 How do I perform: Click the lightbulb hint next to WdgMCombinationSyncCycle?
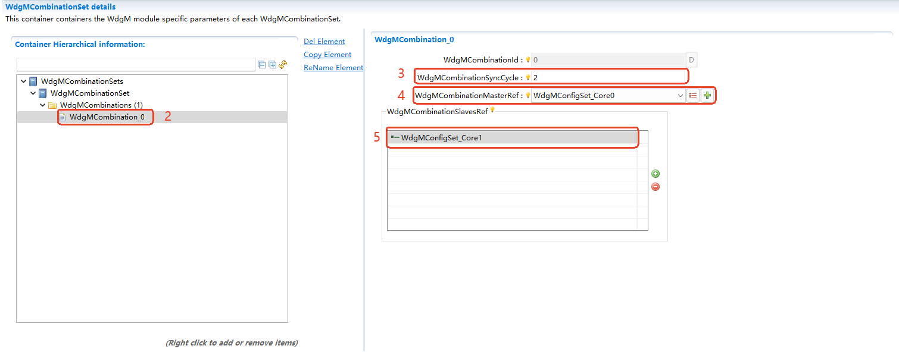click(527, 78)
